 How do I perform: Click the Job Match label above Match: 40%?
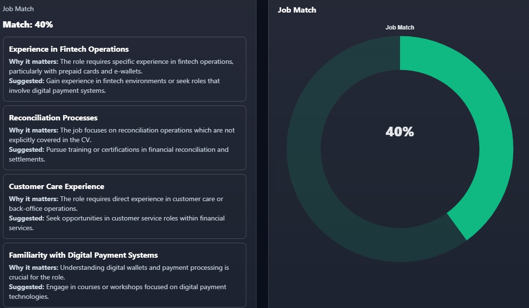(18, 9)
